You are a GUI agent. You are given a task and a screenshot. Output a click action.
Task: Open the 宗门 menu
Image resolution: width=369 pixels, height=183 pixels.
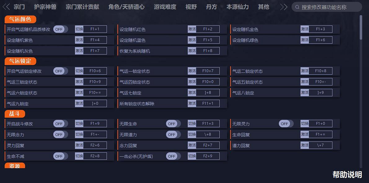19,7
